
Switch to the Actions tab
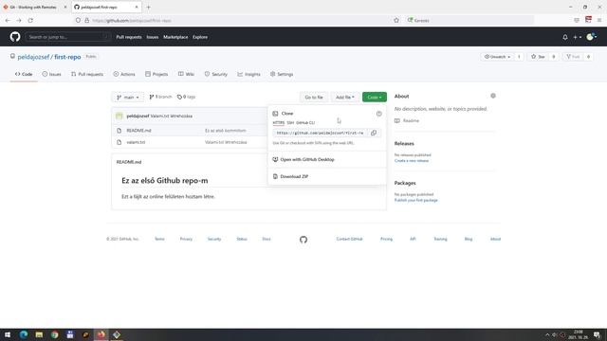click(x=124, y=74)
